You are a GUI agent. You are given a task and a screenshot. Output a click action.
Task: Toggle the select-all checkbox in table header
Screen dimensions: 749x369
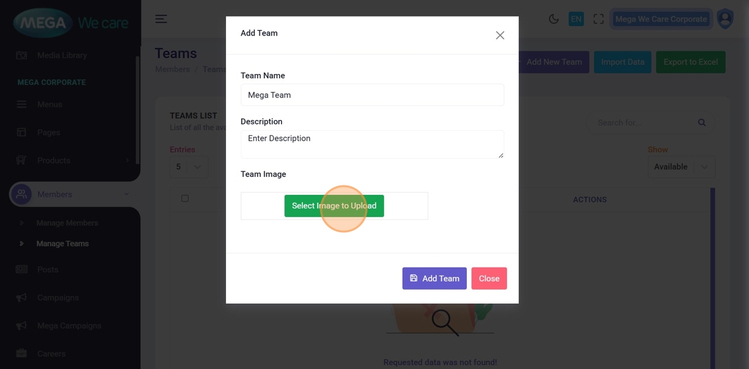tap(185, 198)
